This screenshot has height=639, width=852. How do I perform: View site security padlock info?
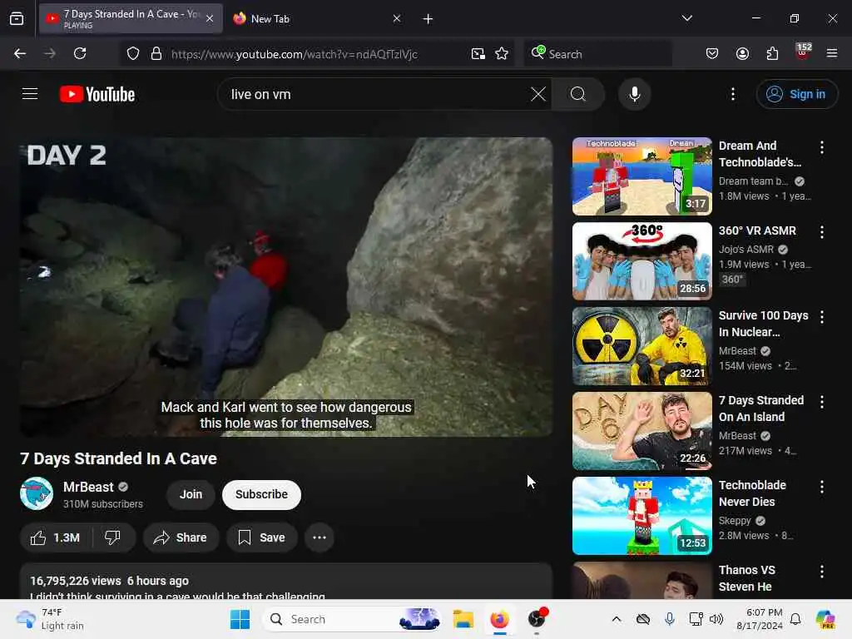156,54
